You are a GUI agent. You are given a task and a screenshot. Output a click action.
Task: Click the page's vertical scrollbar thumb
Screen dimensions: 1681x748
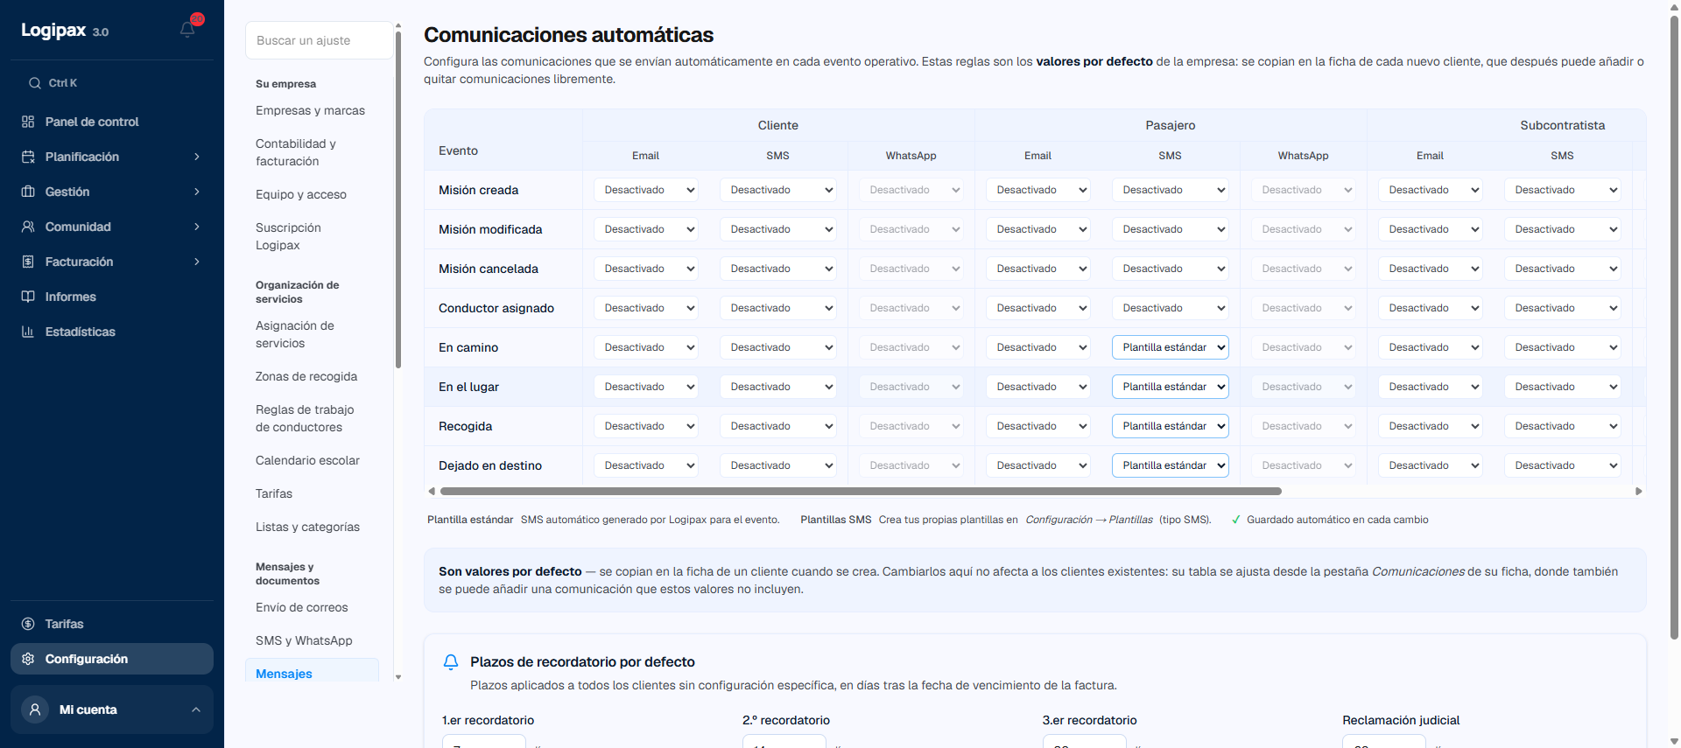point(1674,328)
